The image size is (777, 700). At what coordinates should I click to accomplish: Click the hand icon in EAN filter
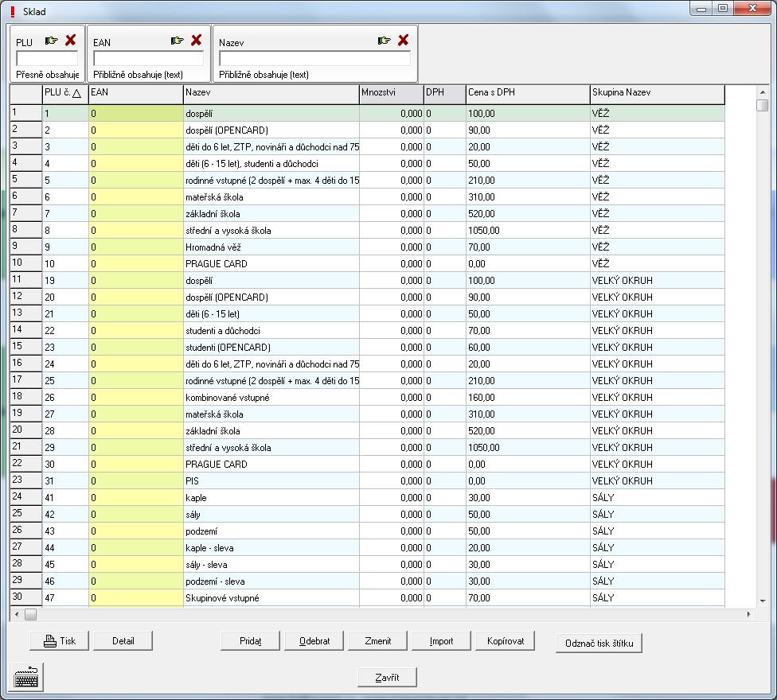(x=178, y=41)
